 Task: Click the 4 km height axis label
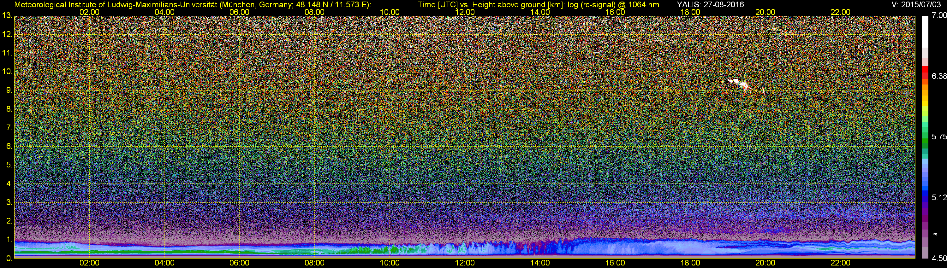[x=9, y=184]
